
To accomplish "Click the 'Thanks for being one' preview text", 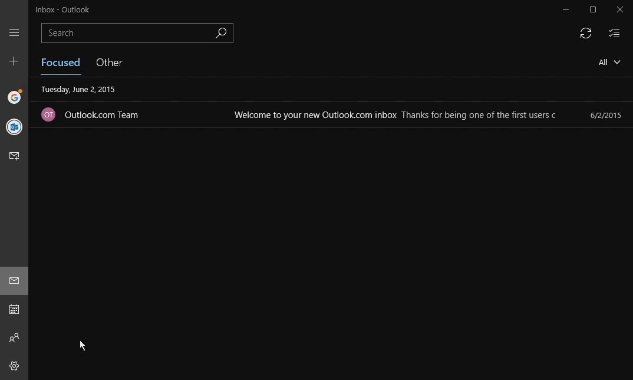I will coord(479,115).
